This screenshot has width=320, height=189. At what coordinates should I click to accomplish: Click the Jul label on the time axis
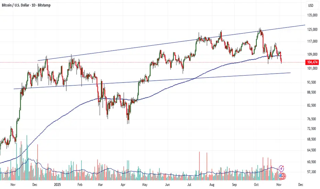[x=190, y=185]
